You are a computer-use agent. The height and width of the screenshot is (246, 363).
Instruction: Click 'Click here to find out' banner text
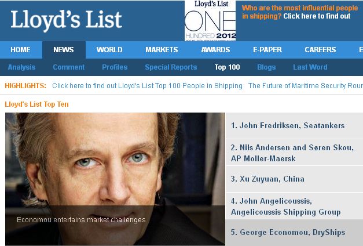click(x=317, y=16)
